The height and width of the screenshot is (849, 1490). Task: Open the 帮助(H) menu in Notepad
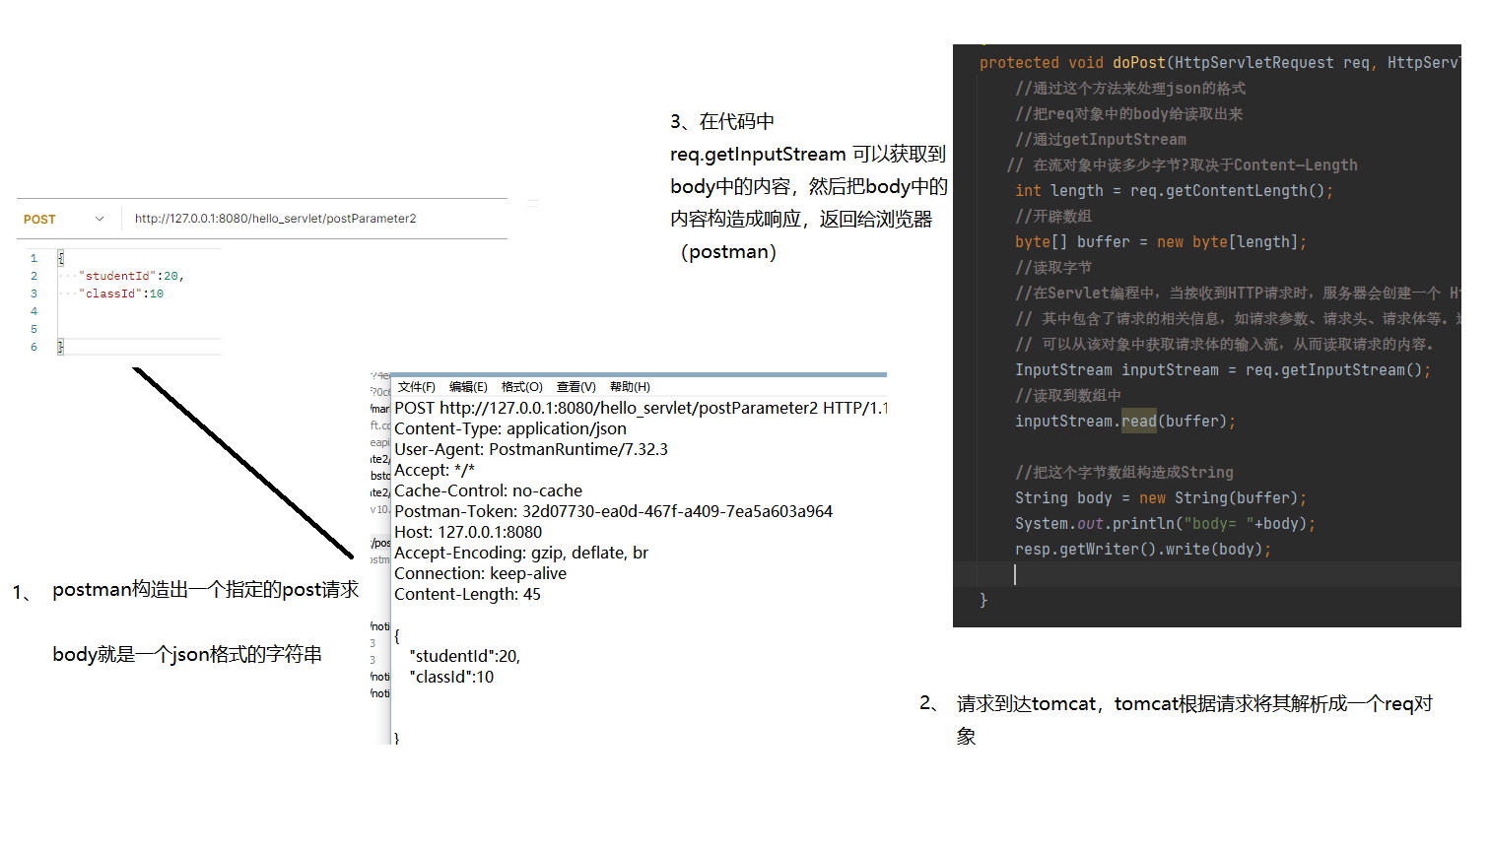pos(630,387)
